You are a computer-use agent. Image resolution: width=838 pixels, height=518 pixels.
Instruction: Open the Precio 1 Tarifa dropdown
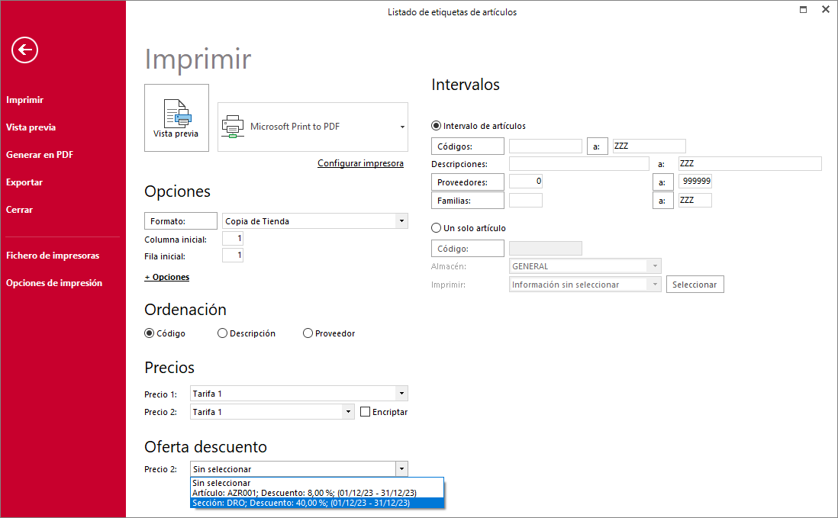(x=402, y=394)
